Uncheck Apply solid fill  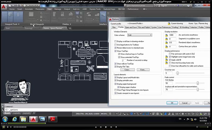click(170, 60)
